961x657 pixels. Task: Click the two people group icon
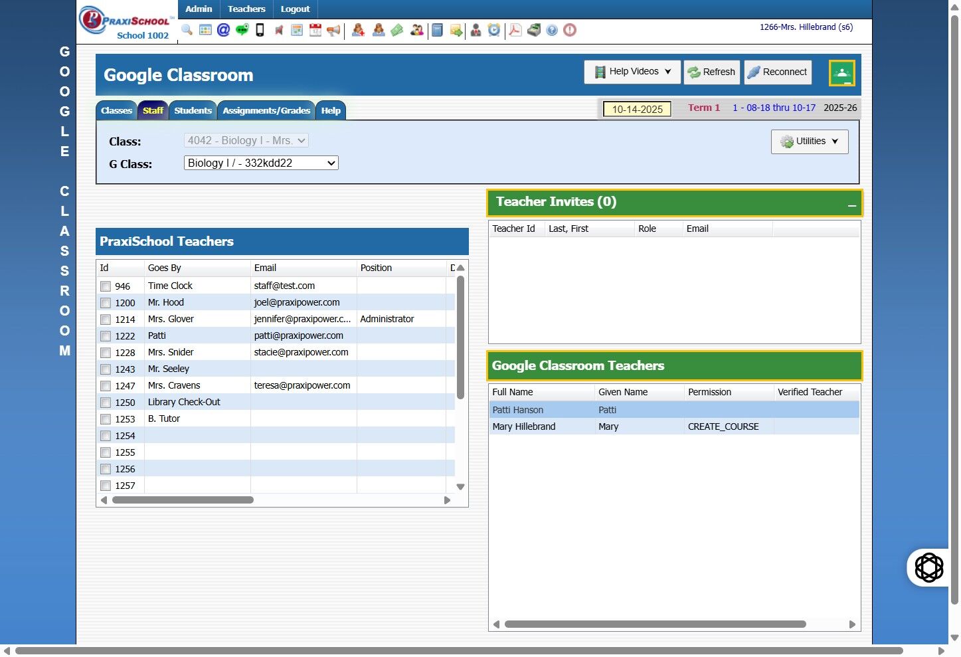coord(416,30)
